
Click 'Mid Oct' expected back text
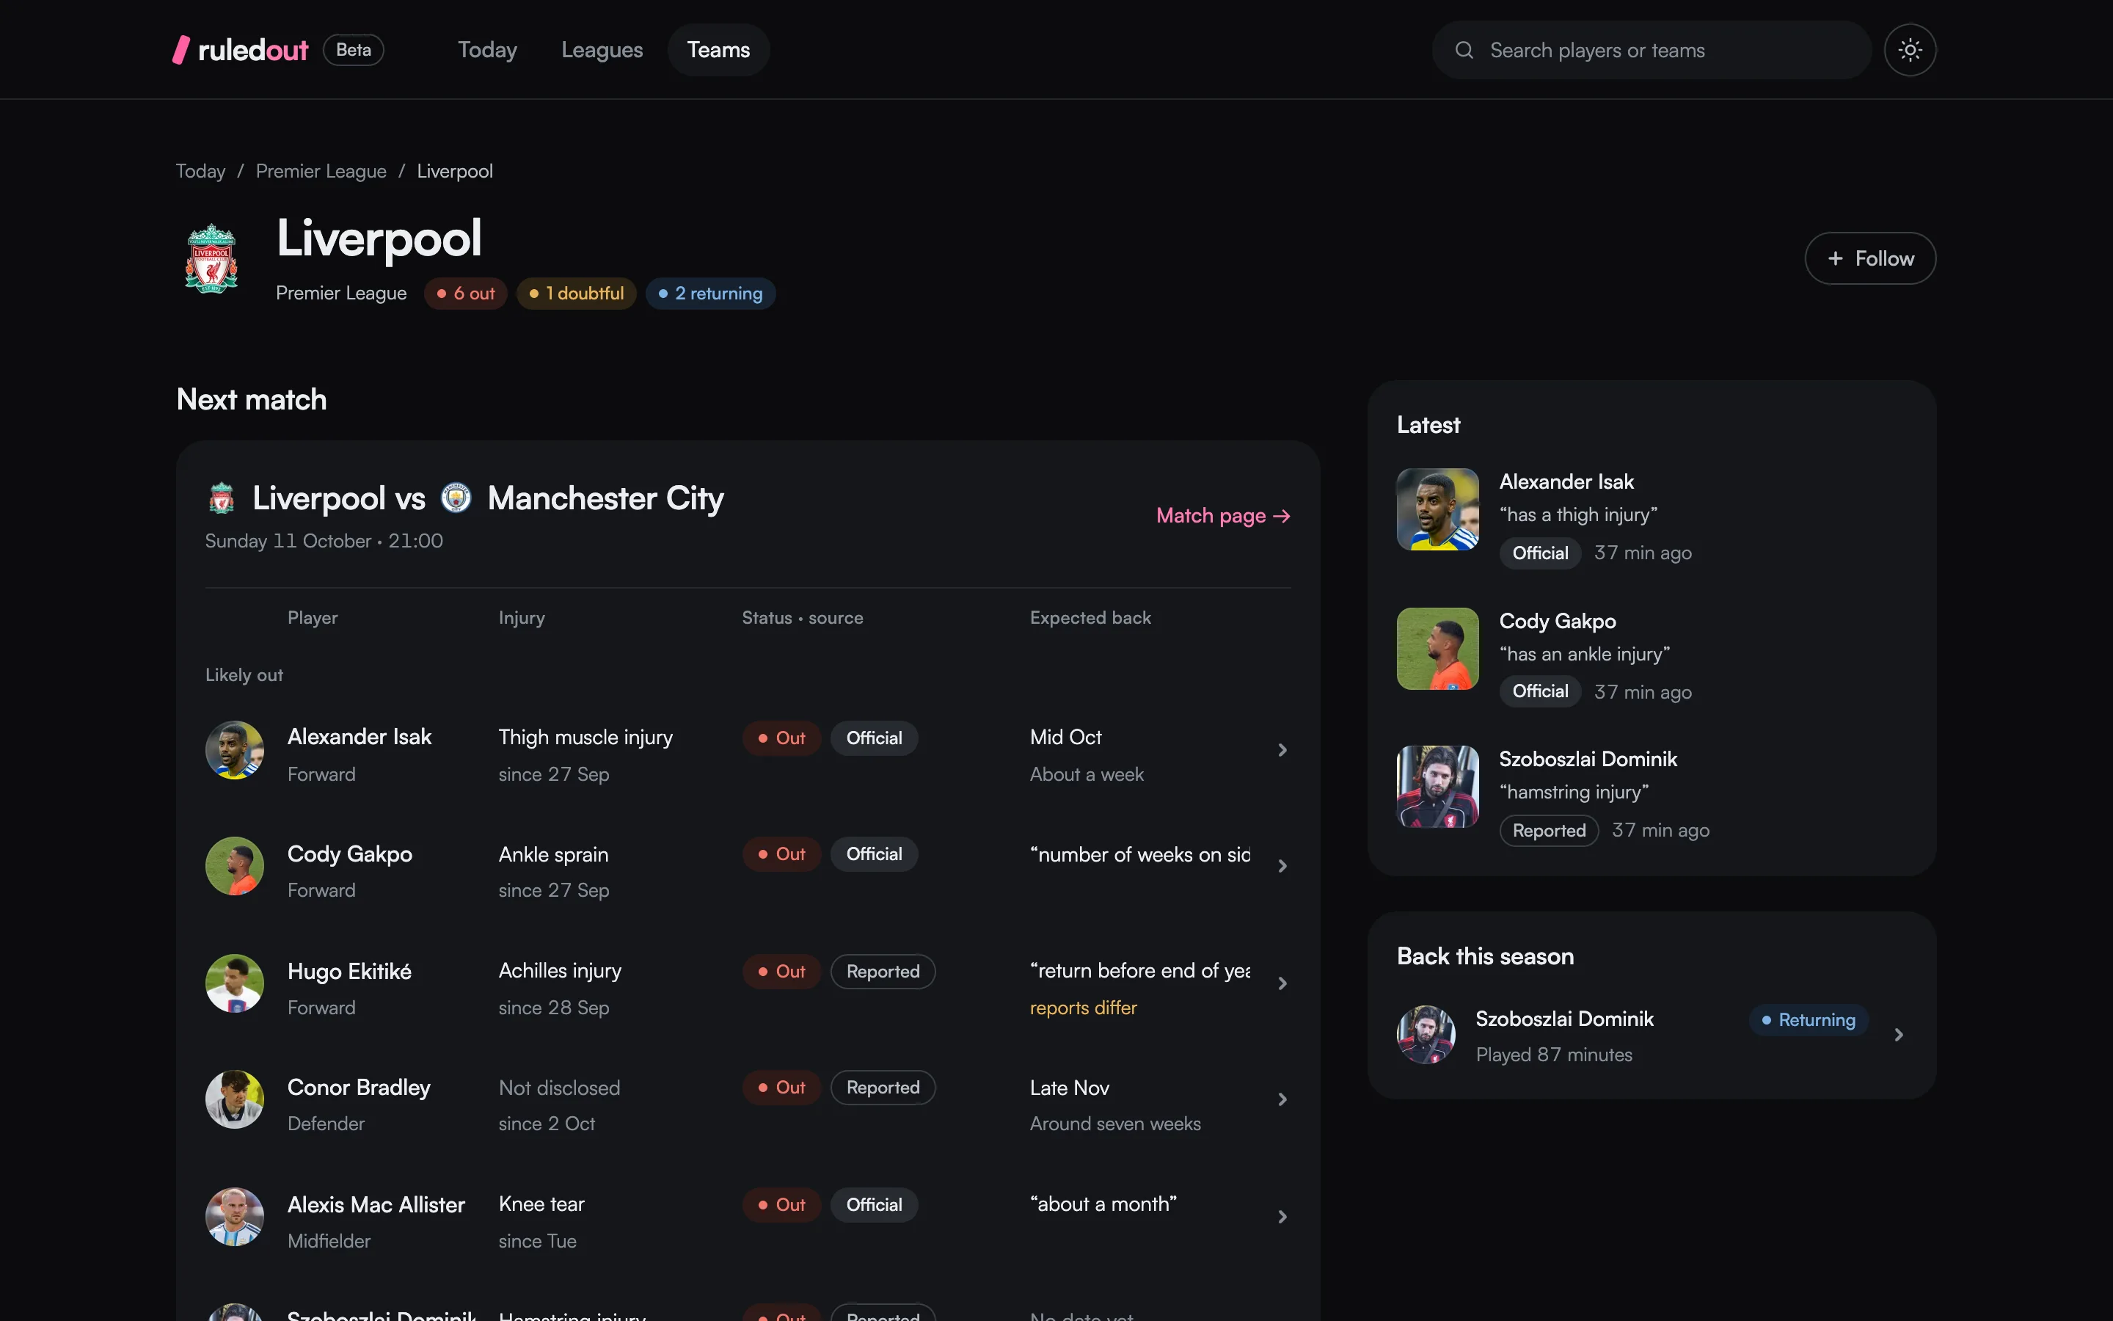[1065, 738]
